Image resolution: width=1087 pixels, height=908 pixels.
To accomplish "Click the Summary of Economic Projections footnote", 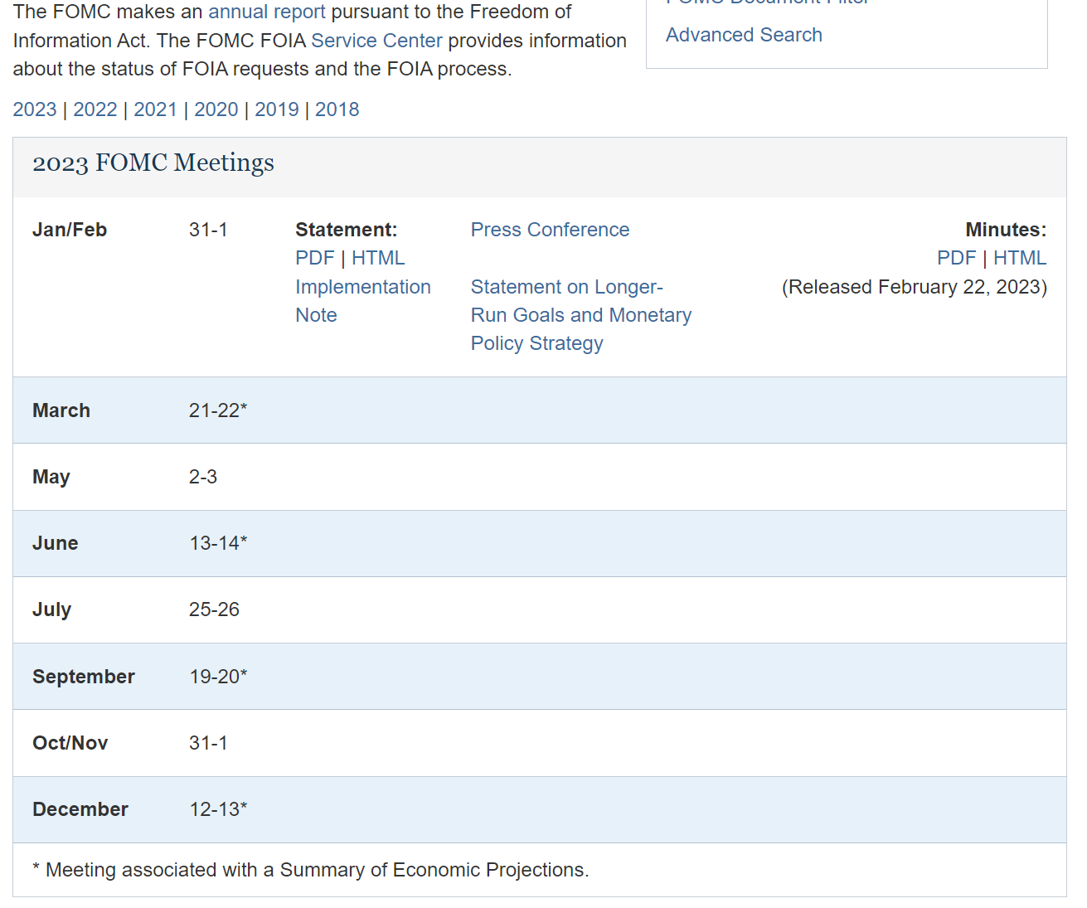I will (311, 870).
